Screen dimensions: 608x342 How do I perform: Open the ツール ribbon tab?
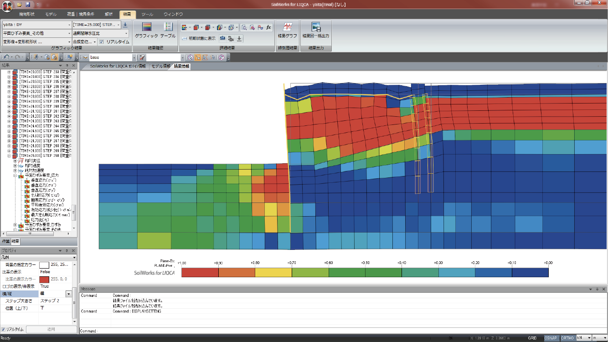147,15
